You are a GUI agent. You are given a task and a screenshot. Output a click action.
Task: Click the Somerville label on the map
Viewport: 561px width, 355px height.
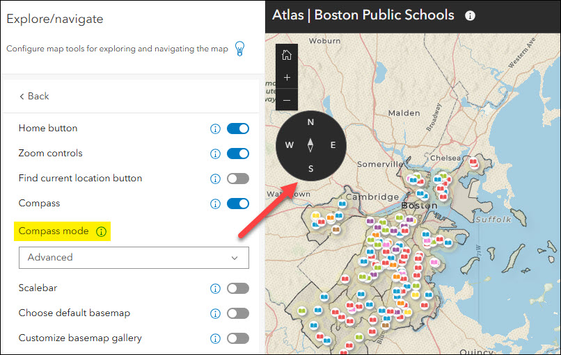(x=380, y=164)
